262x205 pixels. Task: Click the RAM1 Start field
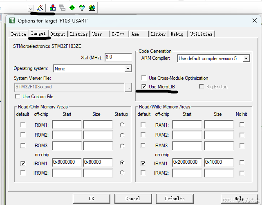(x=187, y=124)
